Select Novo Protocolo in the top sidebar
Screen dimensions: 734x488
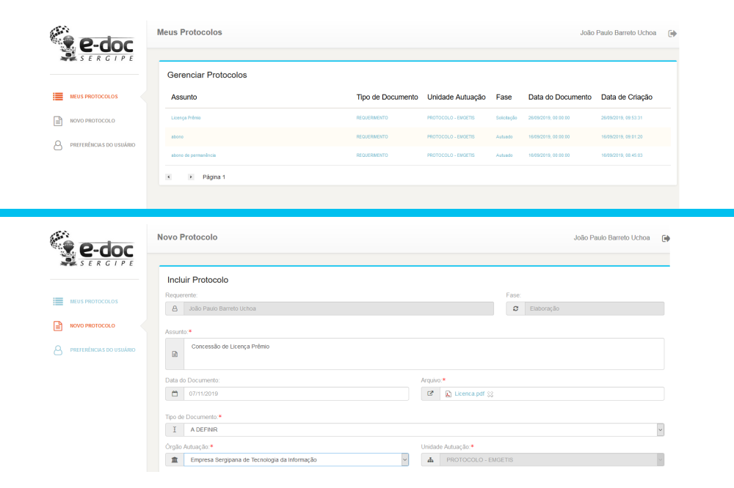click(x=92, y=120)
